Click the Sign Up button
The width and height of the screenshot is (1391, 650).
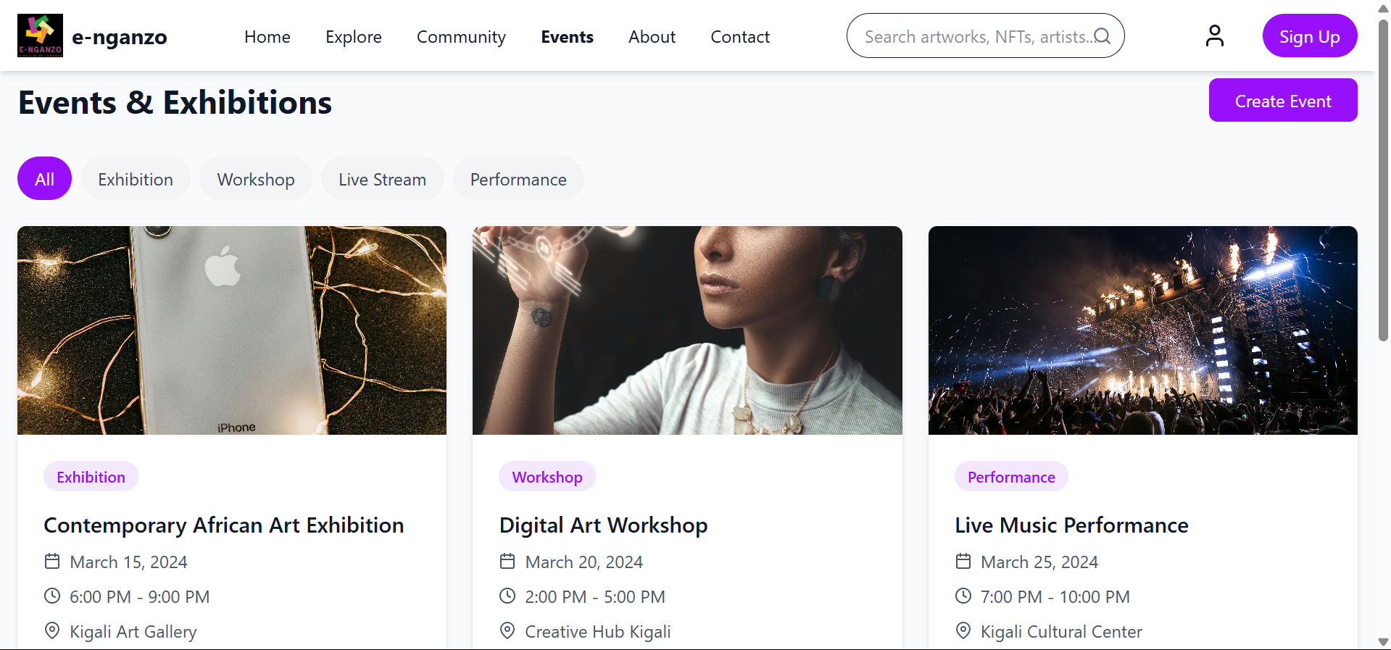(1310, 36)
